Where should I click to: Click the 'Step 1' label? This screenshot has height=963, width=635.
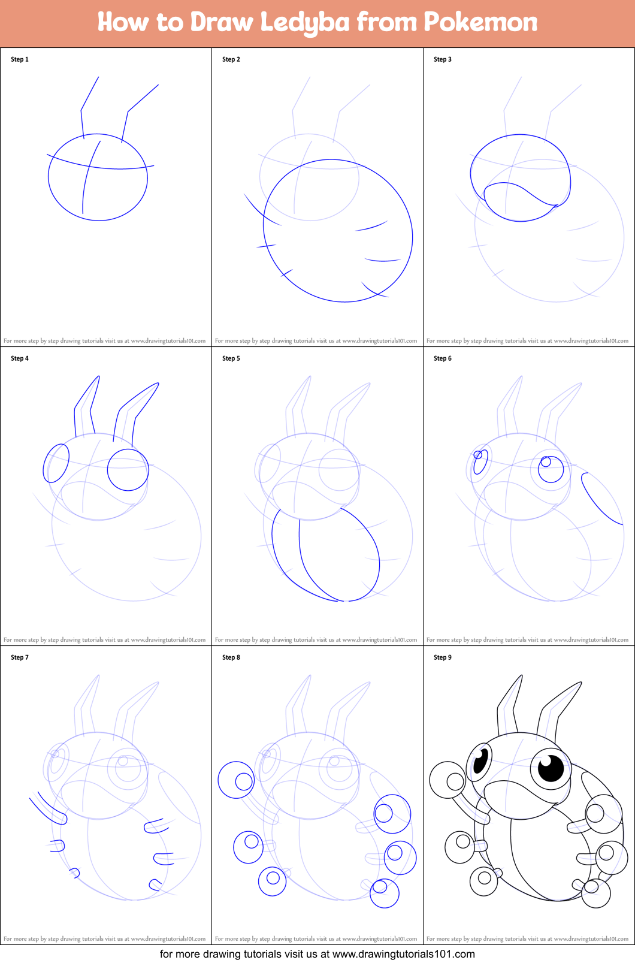pos(20,59)
